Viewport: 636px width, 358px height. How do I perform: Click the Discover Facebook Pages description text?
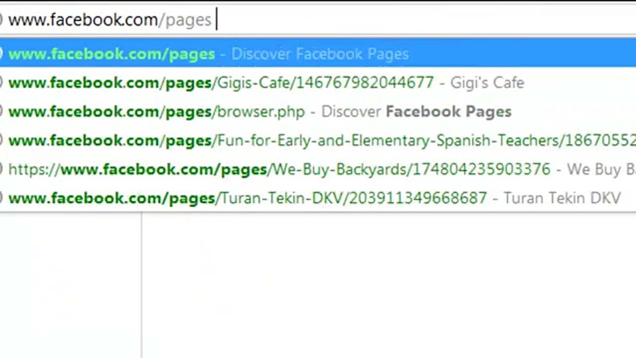click(x=320, y=53)
